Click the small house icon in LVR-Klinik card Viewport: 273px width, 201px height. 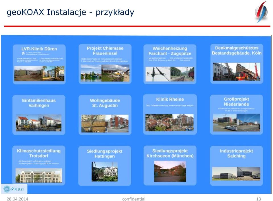pyautogui.click(x=23, y=53)
